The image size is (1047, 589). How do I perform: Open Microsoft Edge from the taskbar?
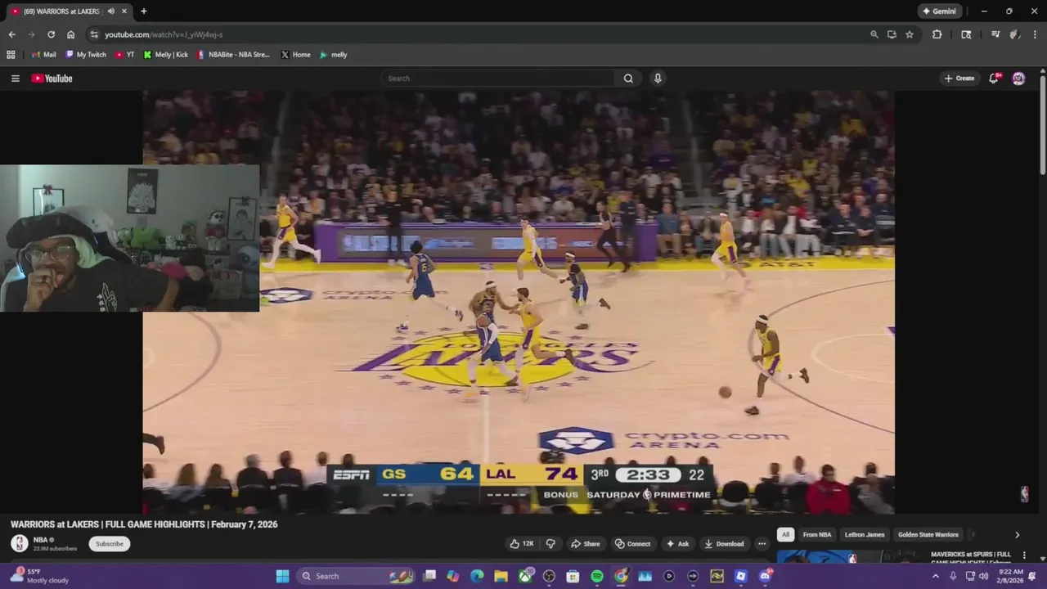coord(477,576)
